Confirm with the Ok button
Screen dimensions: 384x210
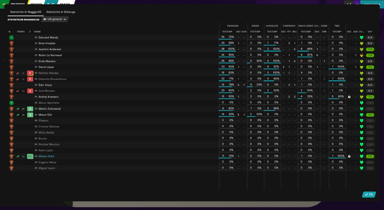(369, 194)
